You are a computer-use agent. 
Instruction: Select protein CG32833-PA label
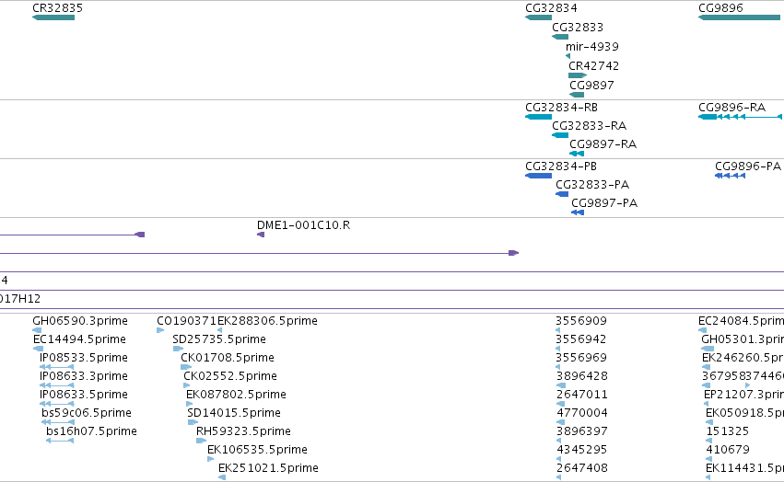(x=592, y=184)
